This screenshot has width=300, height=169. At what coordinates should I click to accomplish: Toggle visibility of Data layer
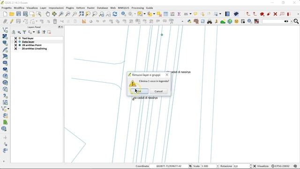point(15,42)
